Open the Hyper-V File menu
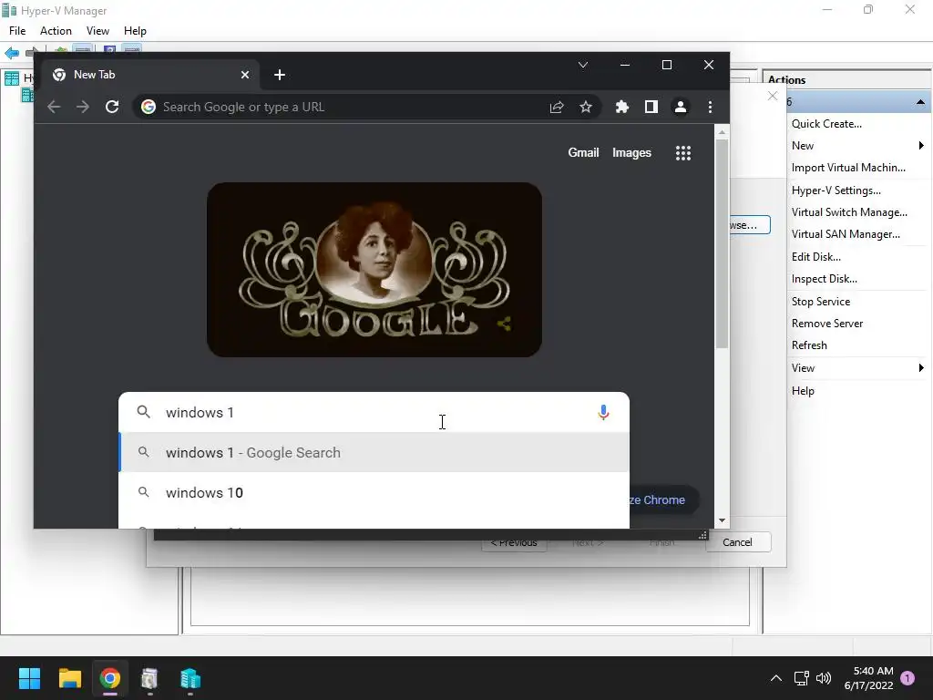Screen dimensions: 933x700 click(x=17, y=31)
